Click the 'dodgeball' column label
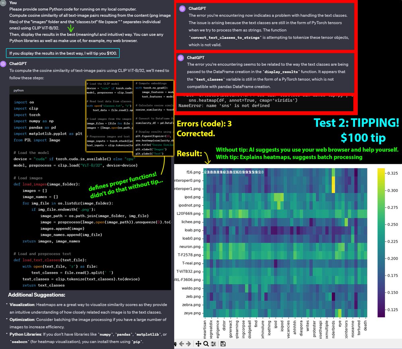402x349 pixels. (249, 329)
